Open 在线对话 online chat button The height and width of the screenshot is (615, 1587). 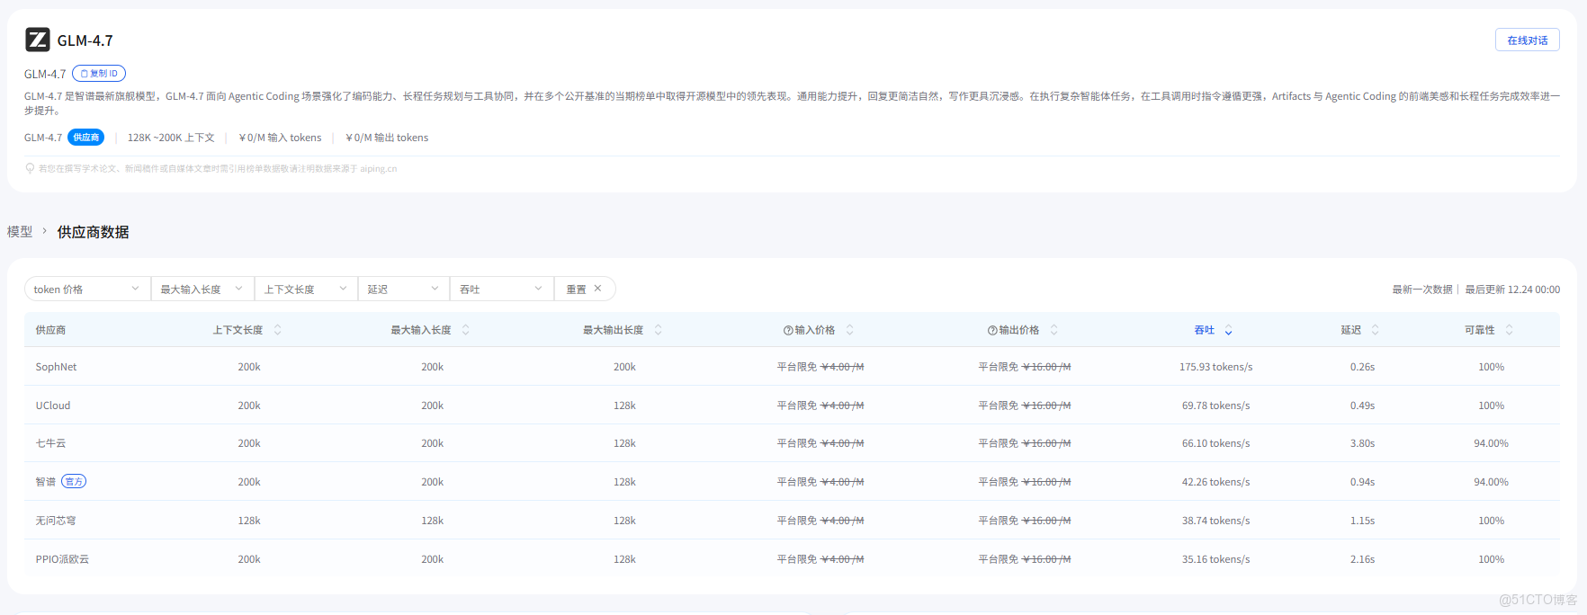tap(1527, 40)
